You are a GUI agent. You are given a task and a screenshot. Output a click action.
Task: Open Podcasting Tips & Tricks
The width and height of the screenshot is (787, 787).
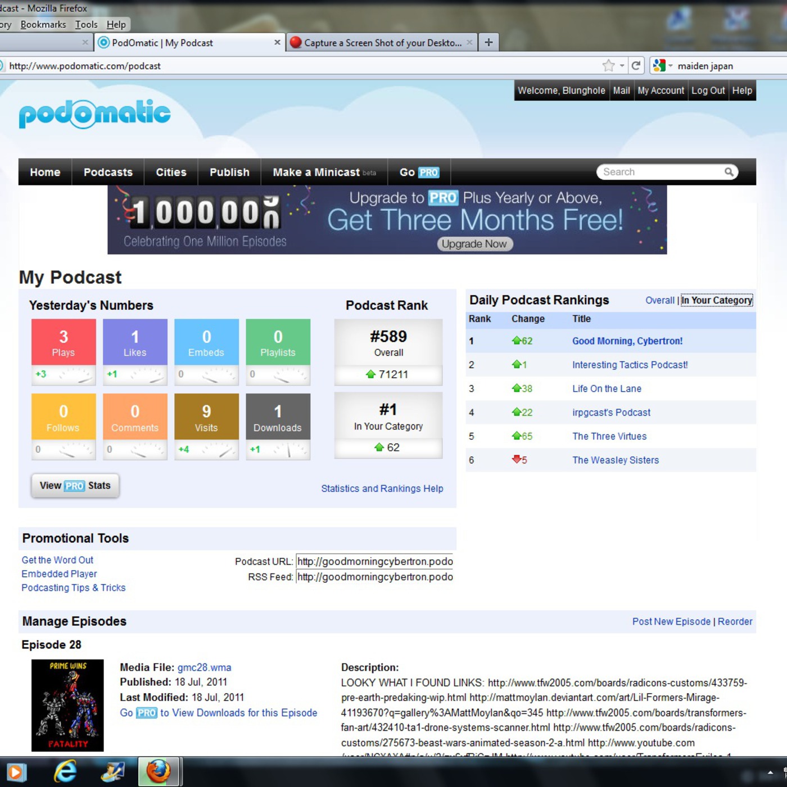tap(74, 587)
